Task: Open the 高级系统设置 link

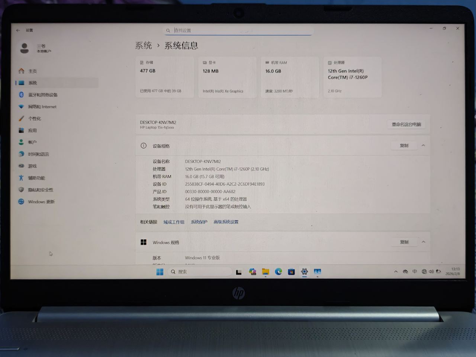Action: point(226,222)
